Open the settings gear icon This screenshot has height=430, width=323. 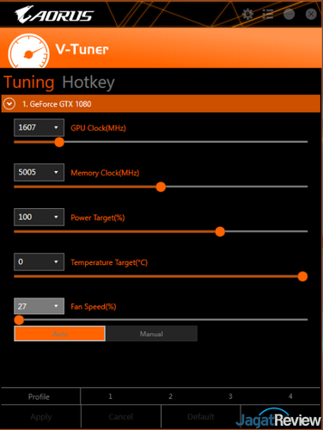click(x=247, y=14)
